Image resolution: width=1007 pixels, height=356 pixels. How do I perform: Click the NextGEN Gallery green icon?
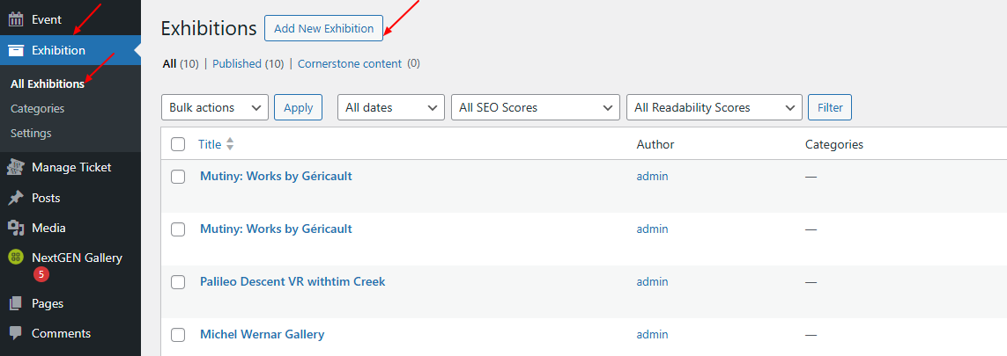pos(16,258)
